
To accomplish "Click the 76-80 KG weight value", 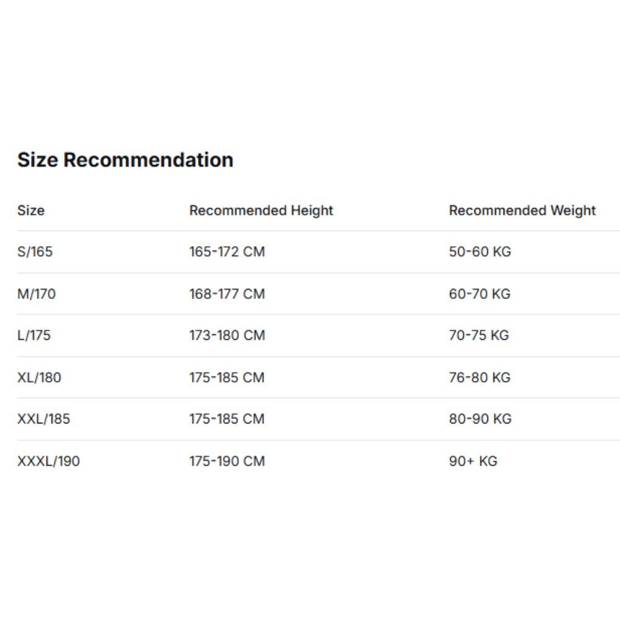I will point(480,378).
